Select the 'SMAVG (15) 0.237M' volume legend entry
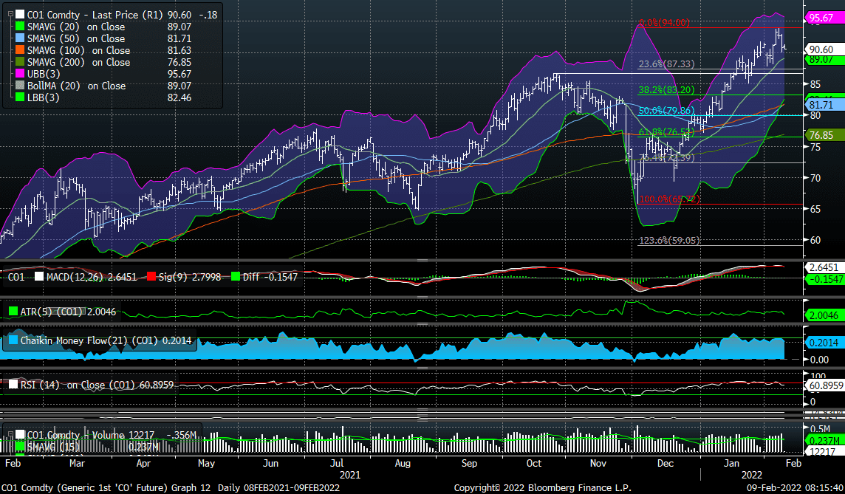The width and height of the screenshot is (845, 494). [92, 447]
